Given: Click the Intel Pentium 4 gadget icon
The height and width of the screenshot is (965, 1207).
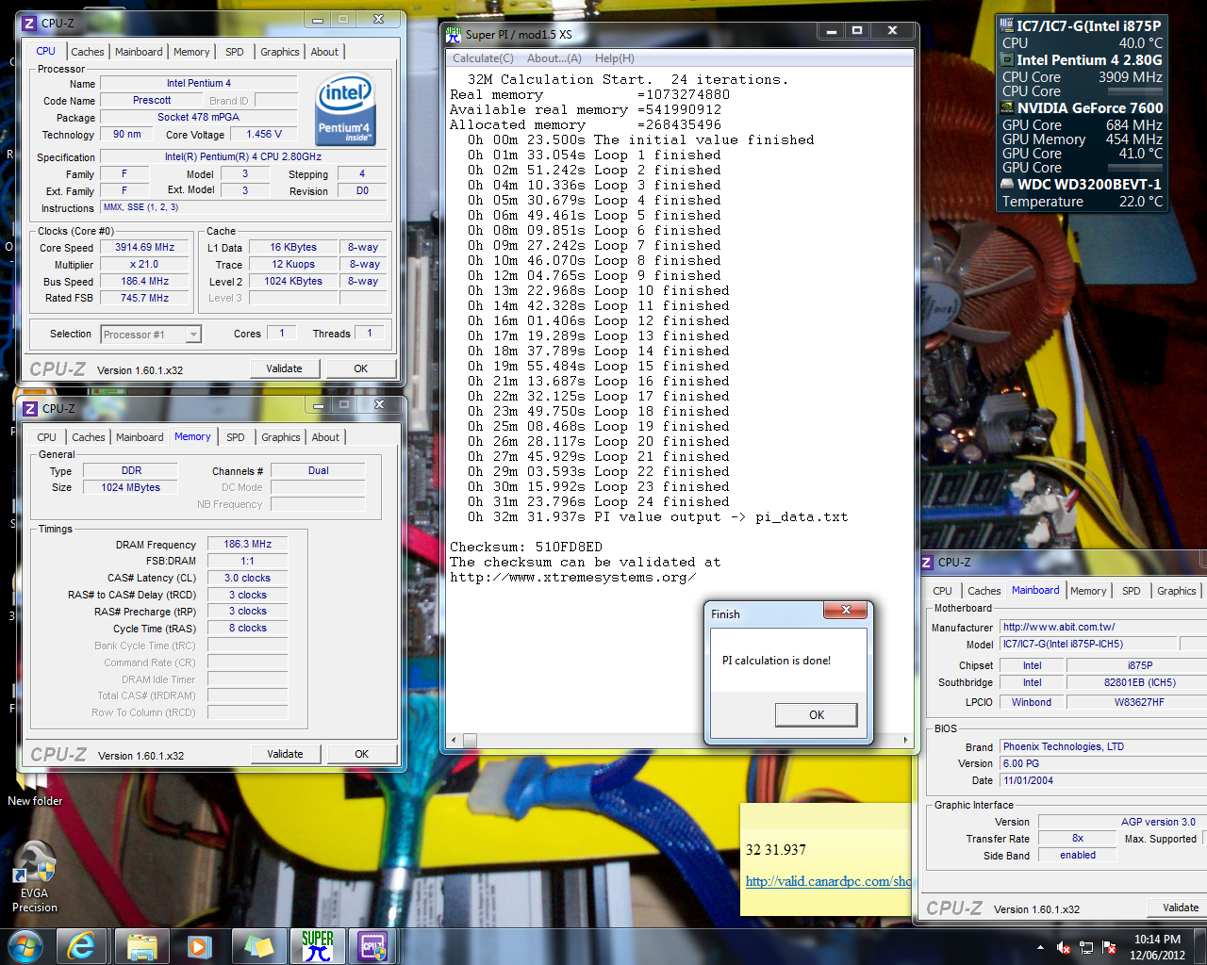Looking at the screenshot, I should click(1007, 59).
